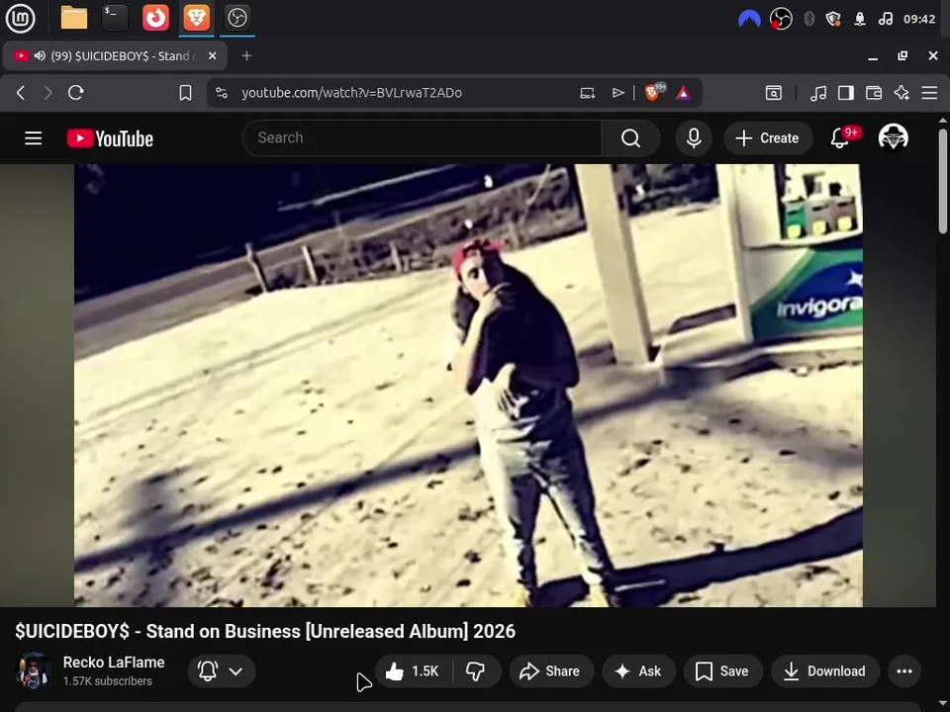Open Brave Rewards triangle icon

pyautogui.click(x=684, y=93)
